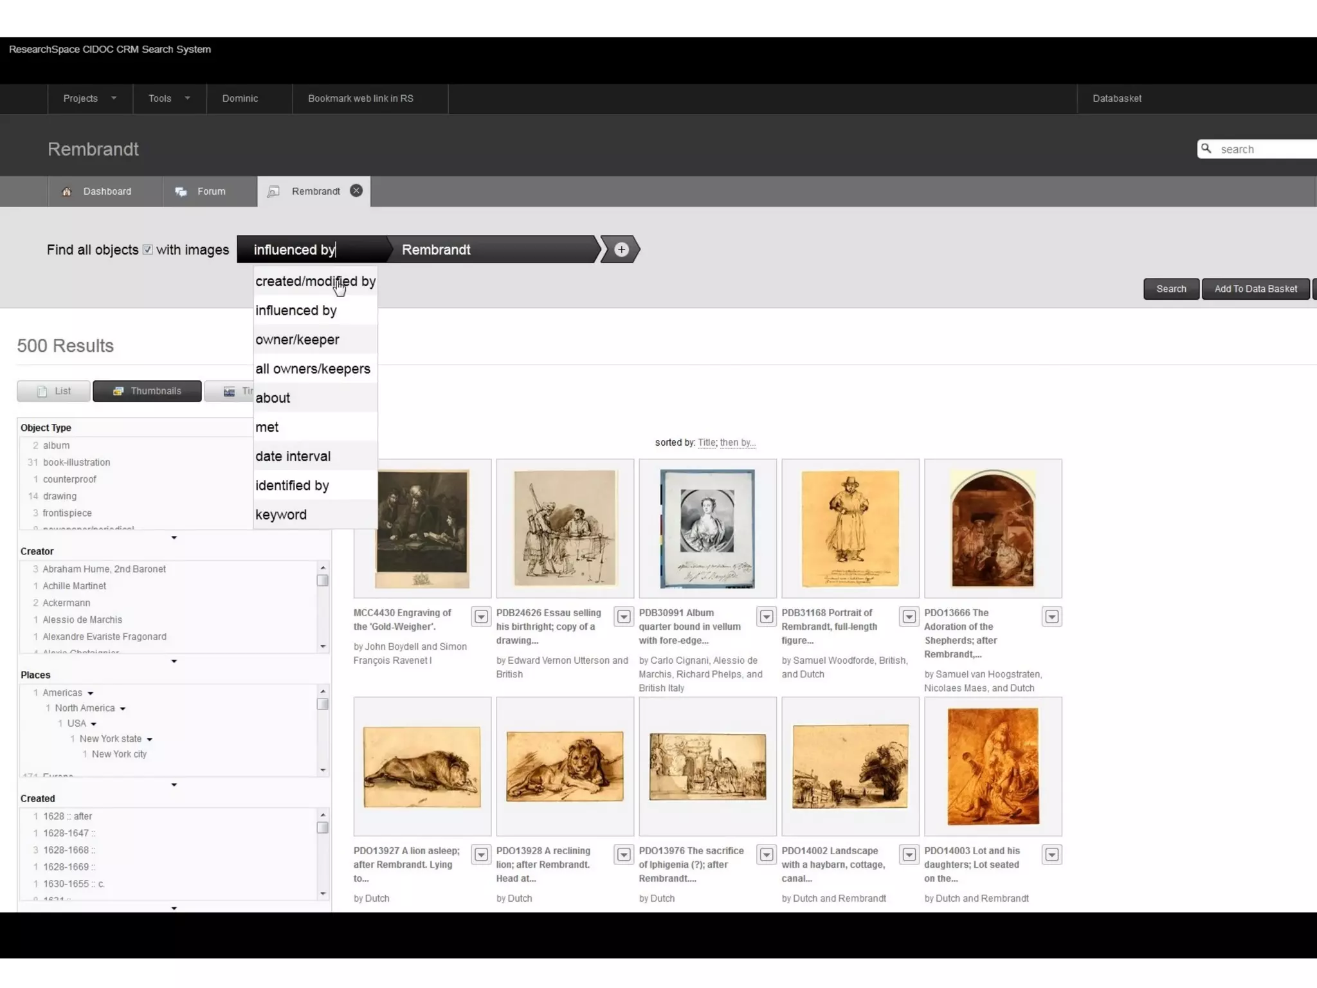Click the Dashboard home icon

67,192
